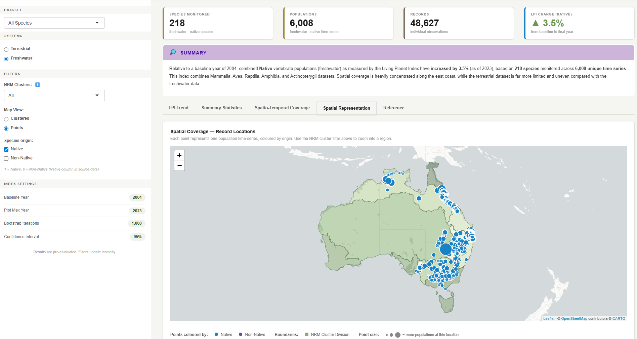Click the Non-Native legend purple dot

click(241, 334)
